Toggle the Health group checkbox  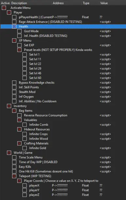(x=14, y=27)
